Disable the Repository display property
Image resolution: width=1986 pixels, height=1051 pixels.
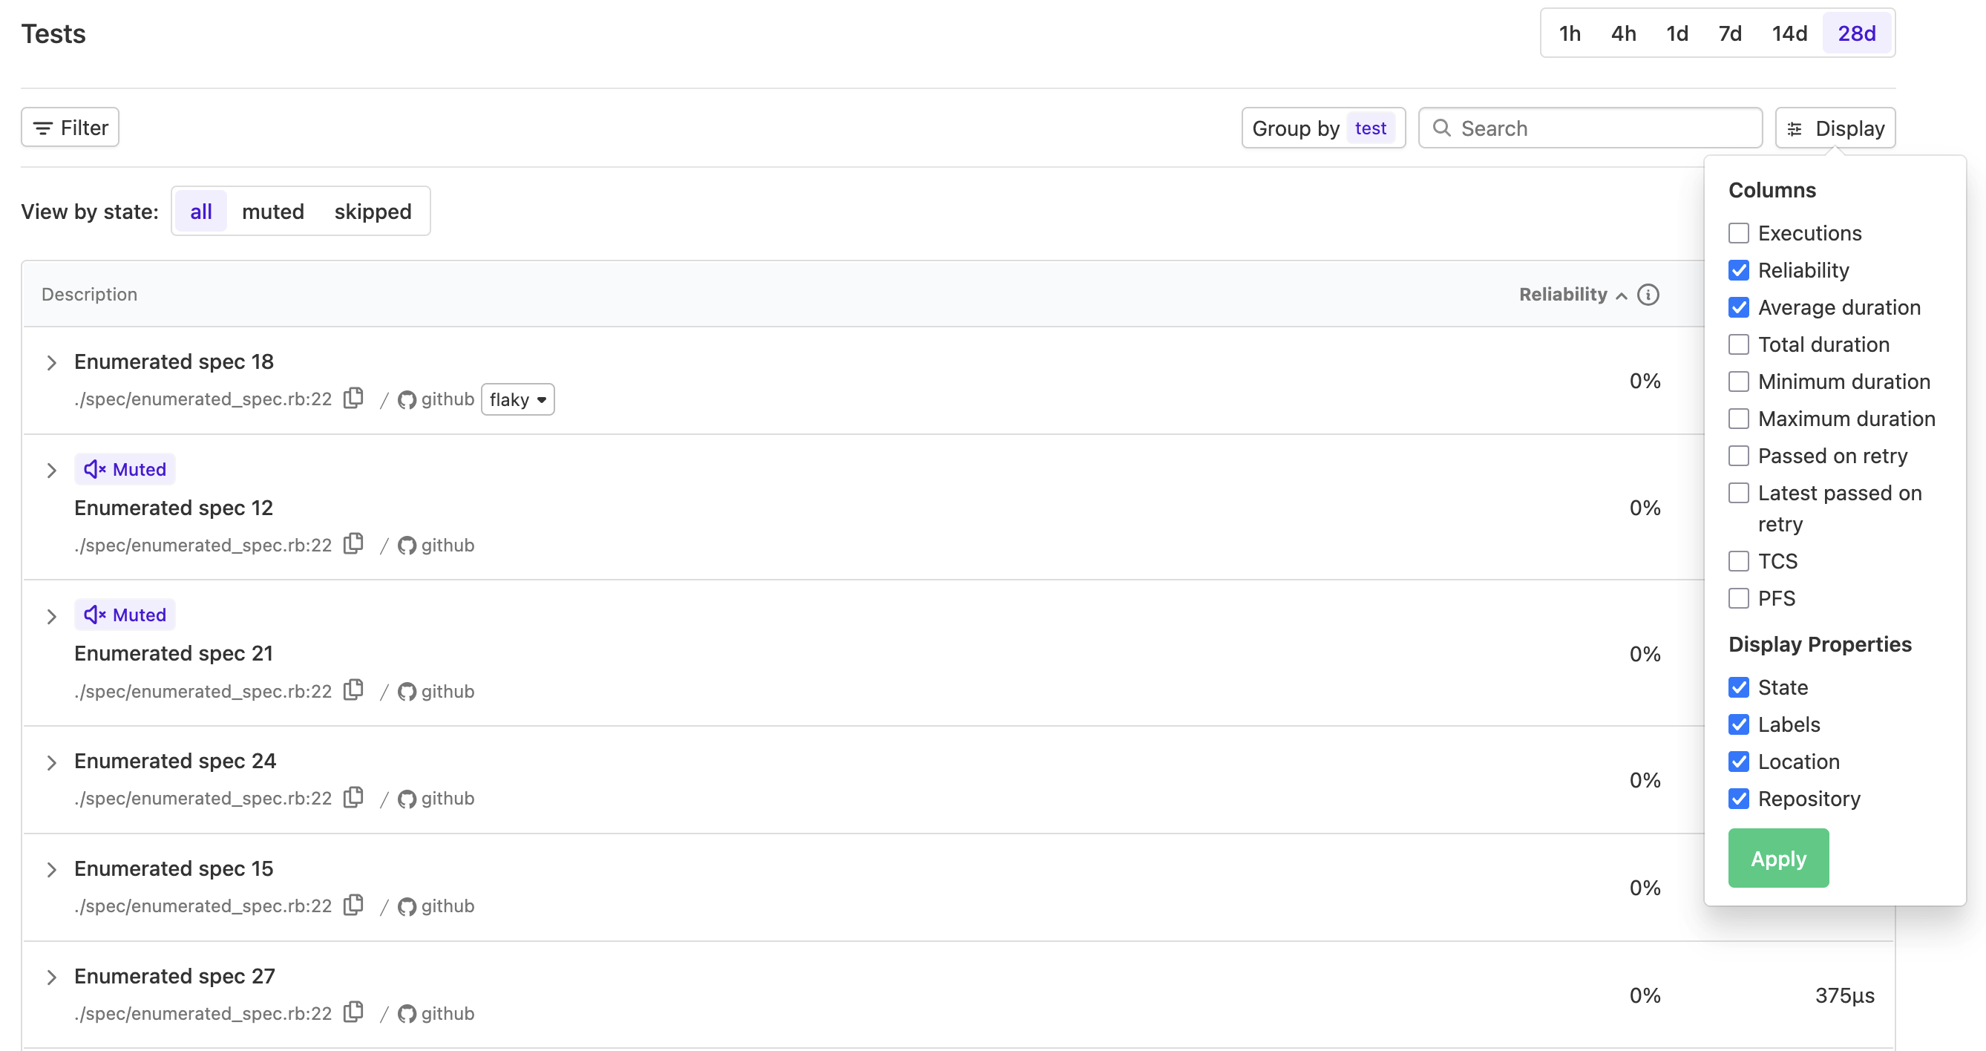point(1739,799)
